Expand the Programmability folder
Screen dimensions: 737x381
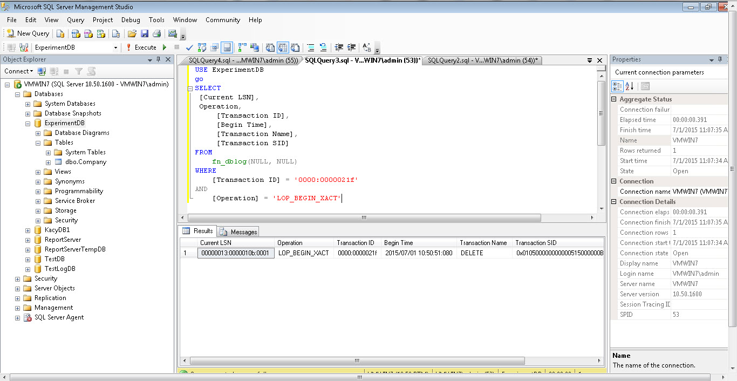coord(38,191)
